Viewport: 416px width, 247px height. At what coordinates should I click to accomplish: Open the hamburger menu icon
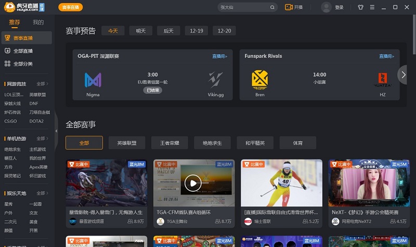[x=372, y=7]
